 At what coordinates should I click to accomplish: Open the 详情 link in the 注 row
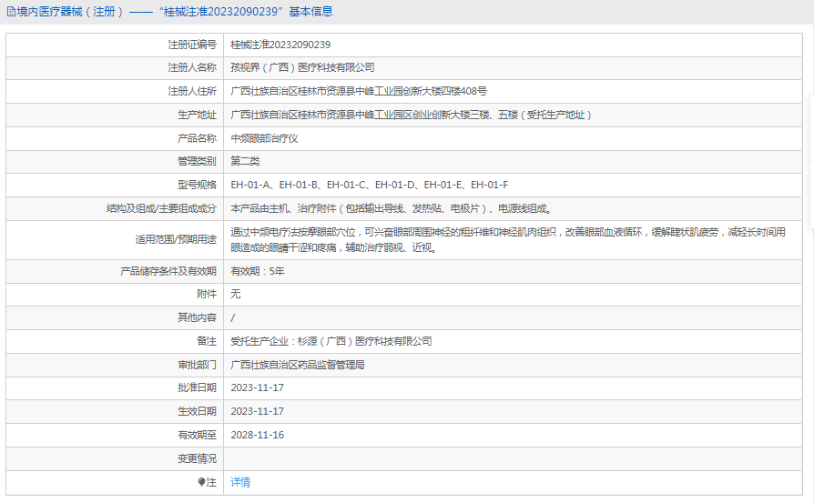(240, 482)
